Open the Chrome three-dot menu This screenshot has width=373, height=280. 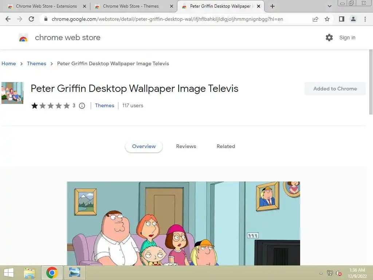[x=365, y=19]
